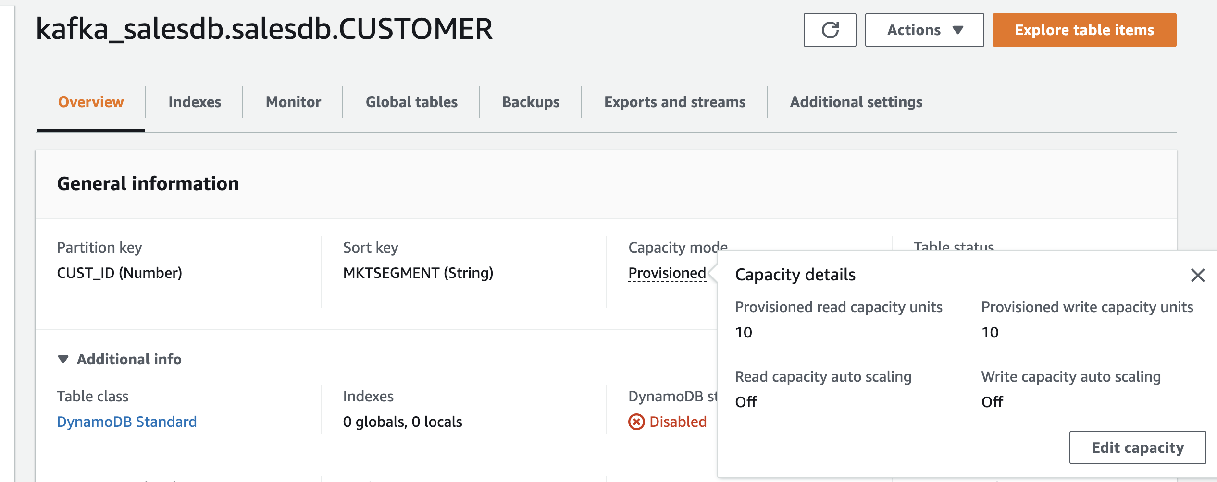This screenshot has height=482, width=1217.
Task: Click the table name kafka_salesdb.salesdb.CUSTOMER heading
Action: click(x=264, y=29)
